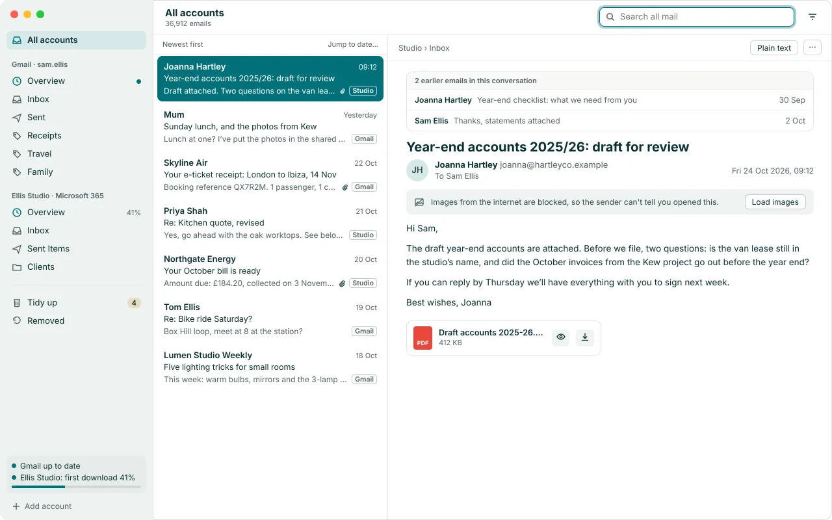Expand earlier email from Joanna Hartley, 30 Sep
This screenshot has width=832, height=520.
610,100
